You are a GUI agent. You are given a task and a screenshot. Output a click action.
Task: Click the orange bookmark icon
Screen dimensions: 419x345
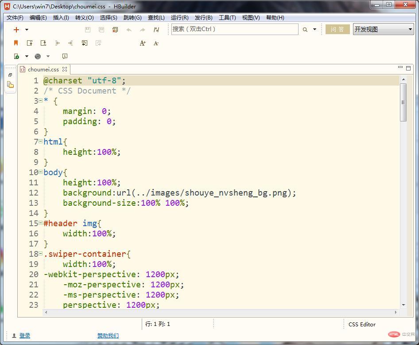coord(16,43)
